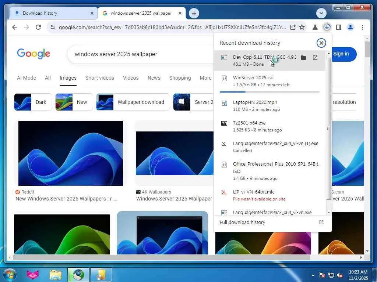
Task: Select WinServer 2025.iso download entry
Action: pos(269,83)
